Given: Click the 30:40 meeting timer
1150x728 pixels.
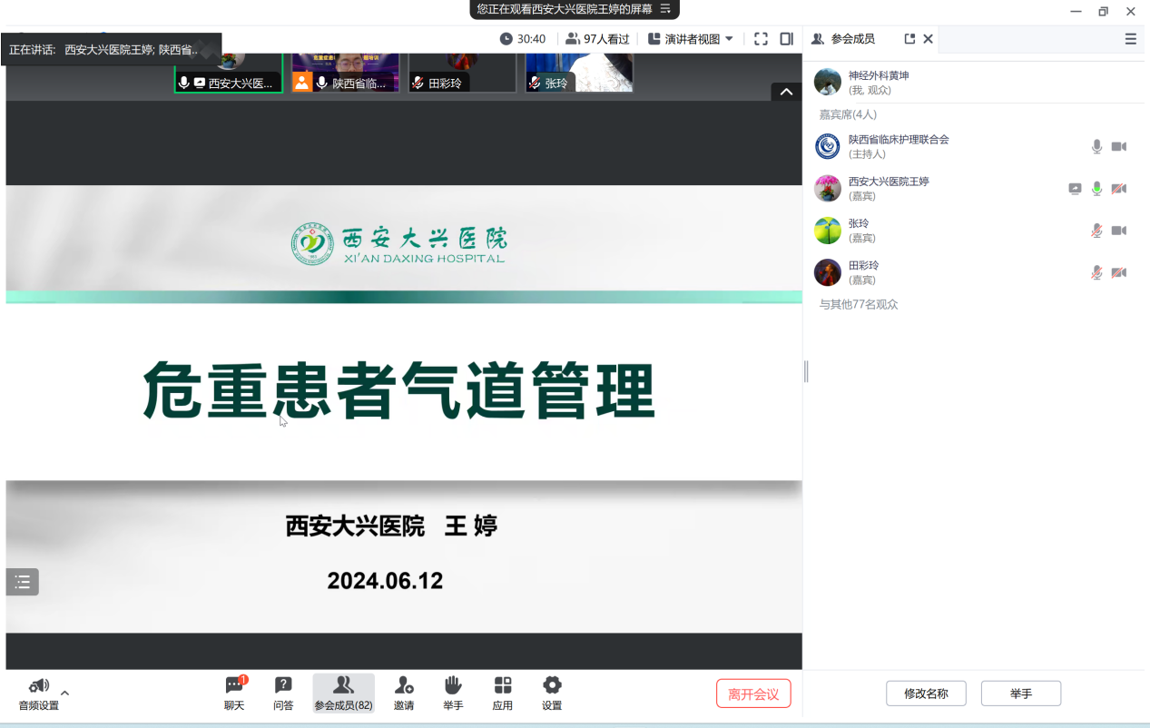Looking at the screenshot, I should [523, 39].
